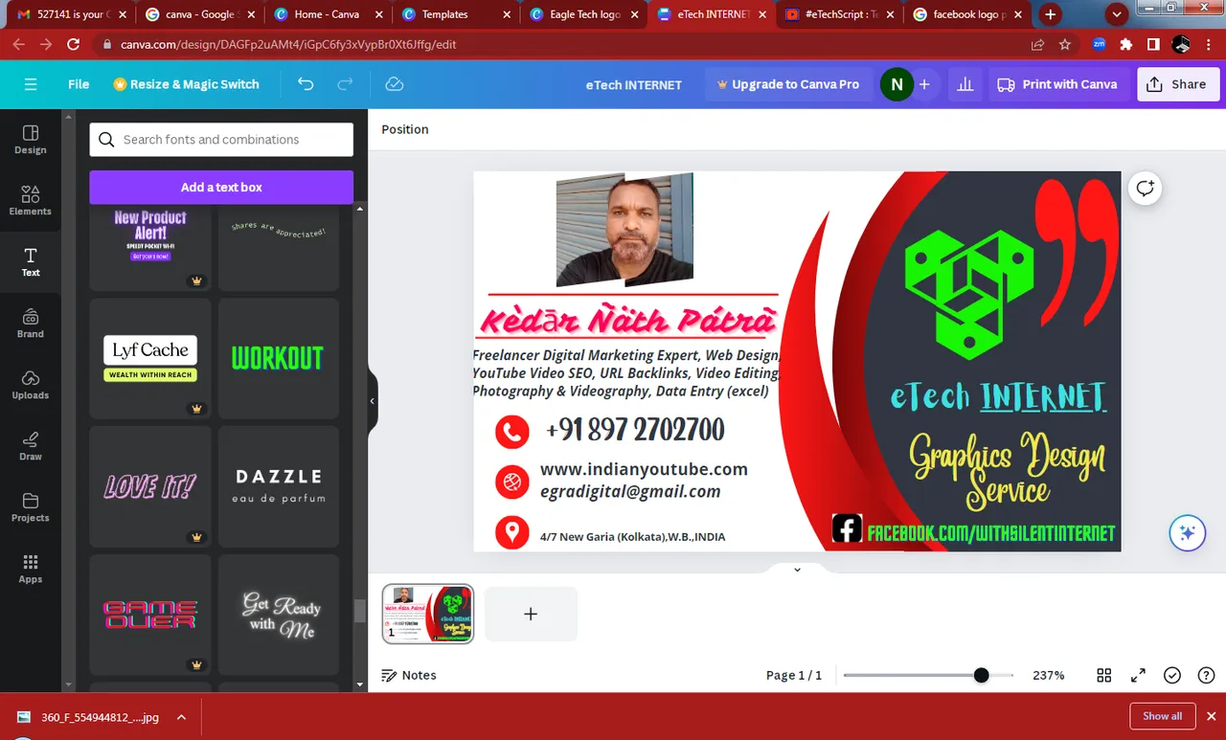Open the Magic assistant sparkle button
Viewport: 1226px width, 740px height.
[1187, 533]
